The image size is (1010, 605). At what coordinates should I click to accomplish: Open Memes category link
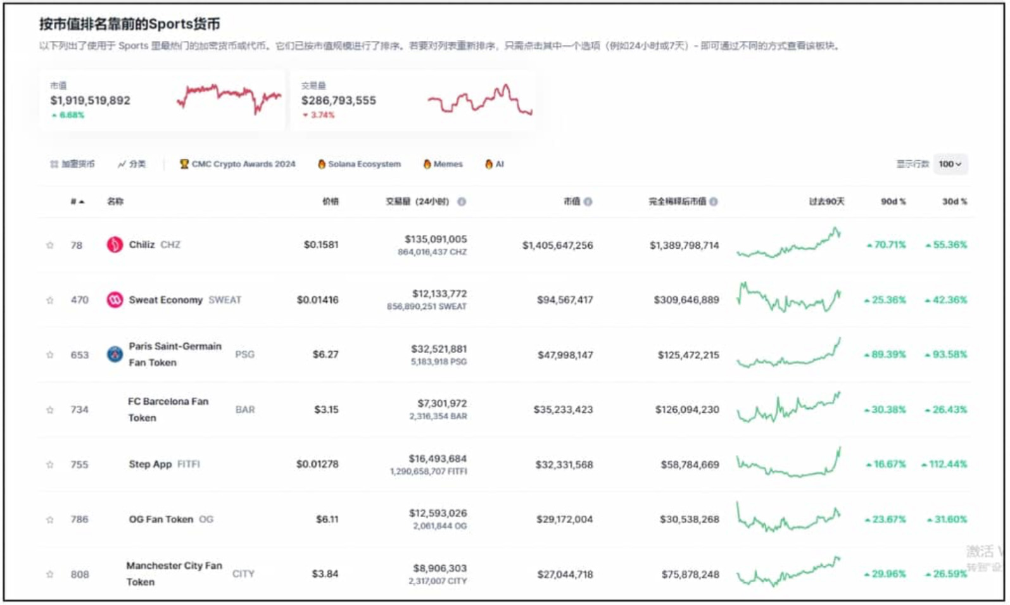point(443,164)
